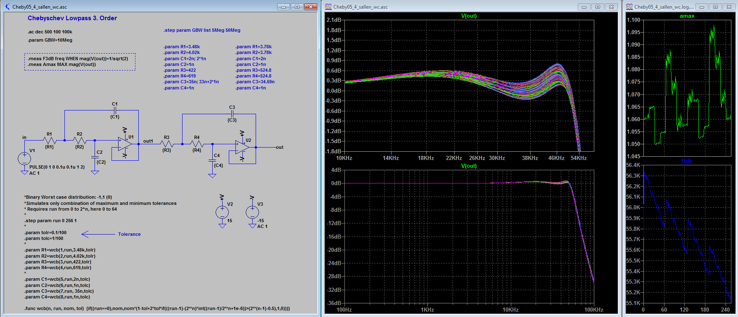Select resistor R4 symbol
738x317 pixels.
(x=197, y=144)
